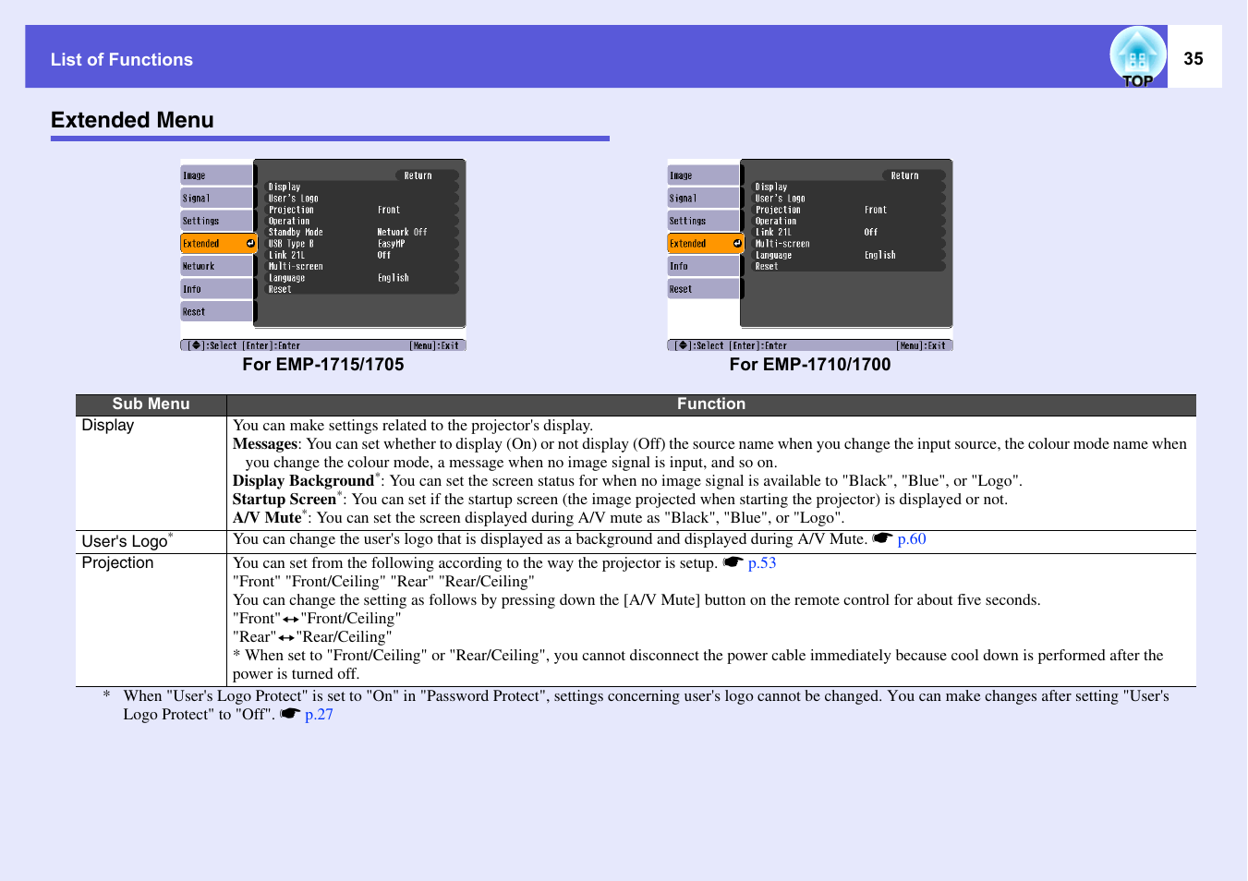Select Image tab in EMP-1715 menu screenshot

coord(217,175)
